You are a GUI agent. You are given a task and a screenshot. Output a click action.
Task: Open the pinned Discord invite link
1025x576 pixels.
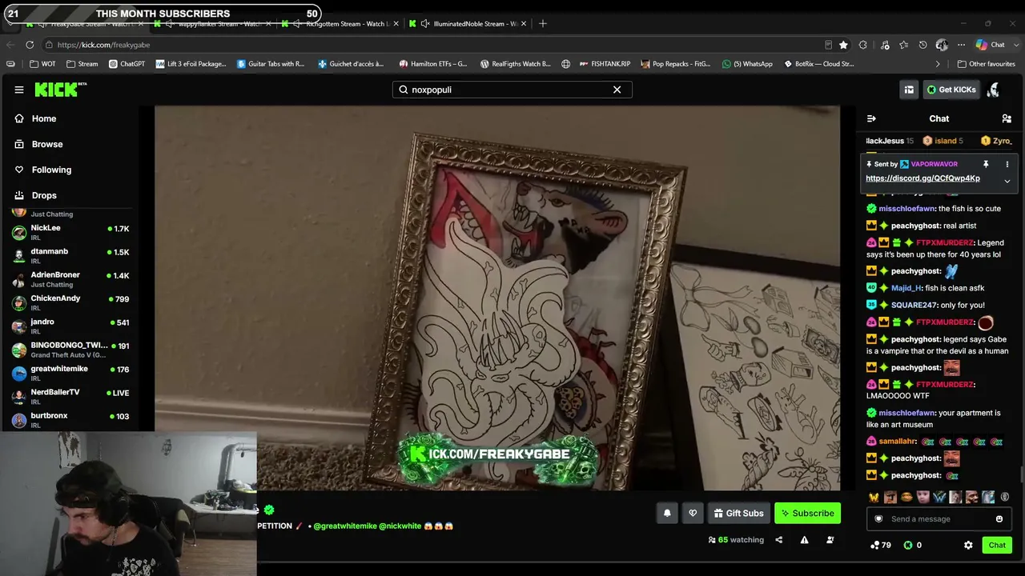tap(922, 178)
